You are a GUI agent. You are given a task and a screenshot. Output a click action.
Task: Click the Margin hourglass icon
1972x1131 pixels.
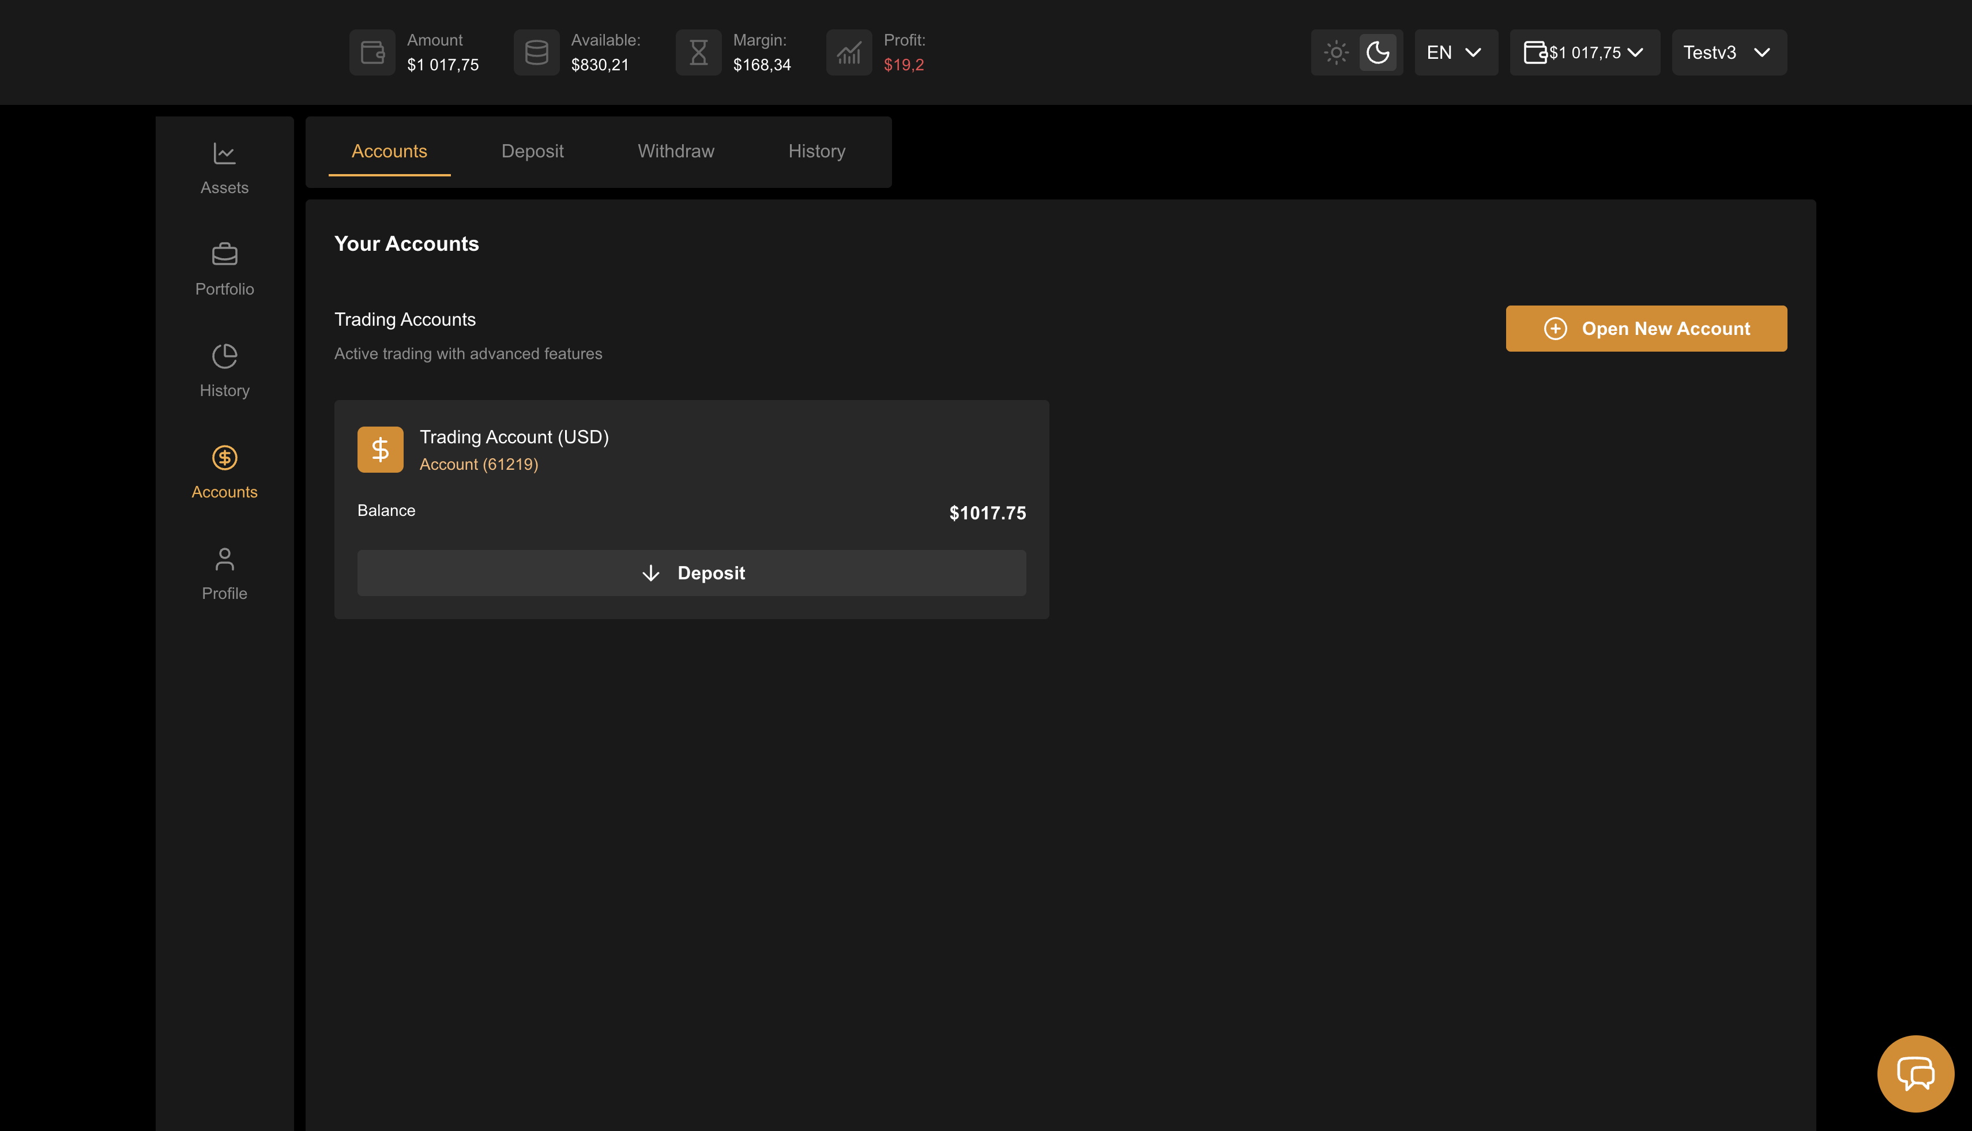point(698,52)
